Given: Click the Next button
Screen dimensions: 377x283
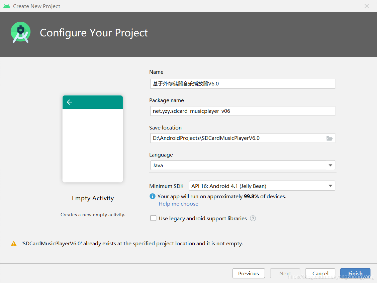Looking at the screenshot, I should pyautogui.click(x=285, y=273).
